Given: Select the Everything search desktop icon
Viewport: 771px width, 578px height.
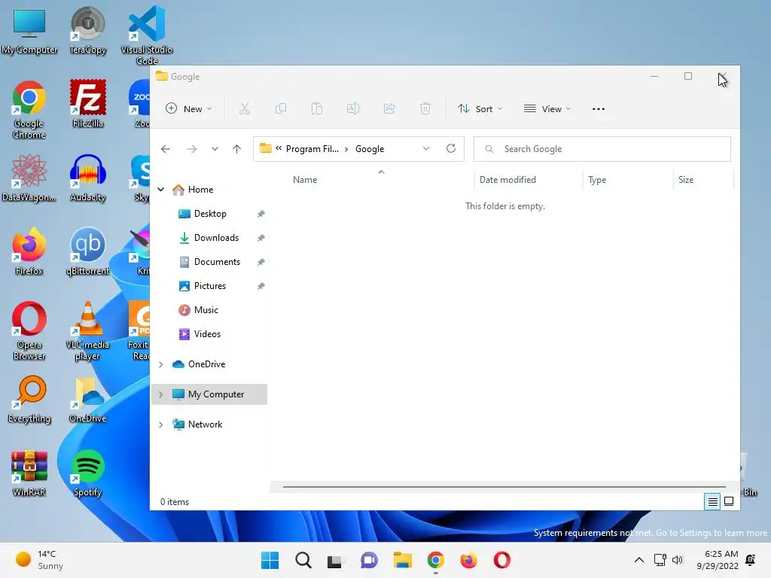Looking at the screenshot, I should click(29, 400).
